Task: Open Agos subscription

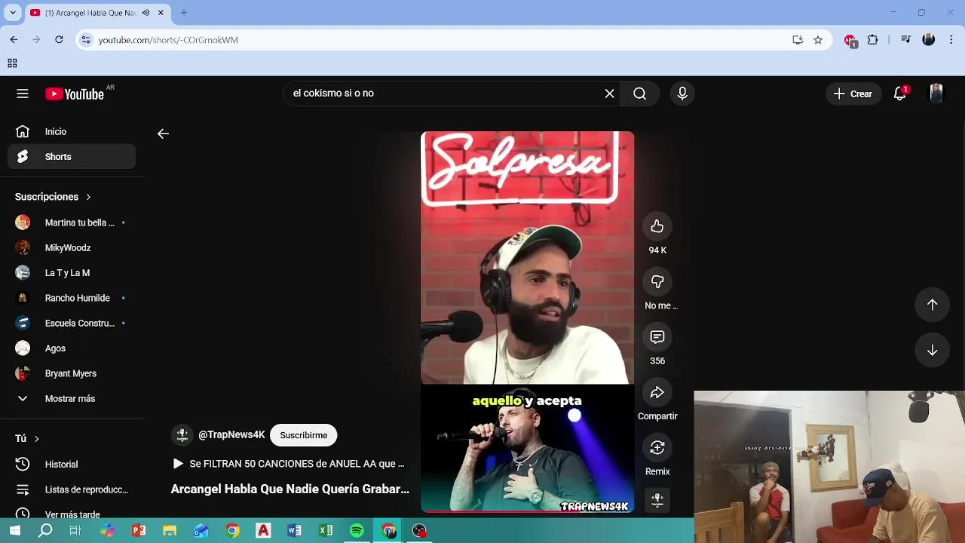Action: pyautogui.click(x=72, y=348)
